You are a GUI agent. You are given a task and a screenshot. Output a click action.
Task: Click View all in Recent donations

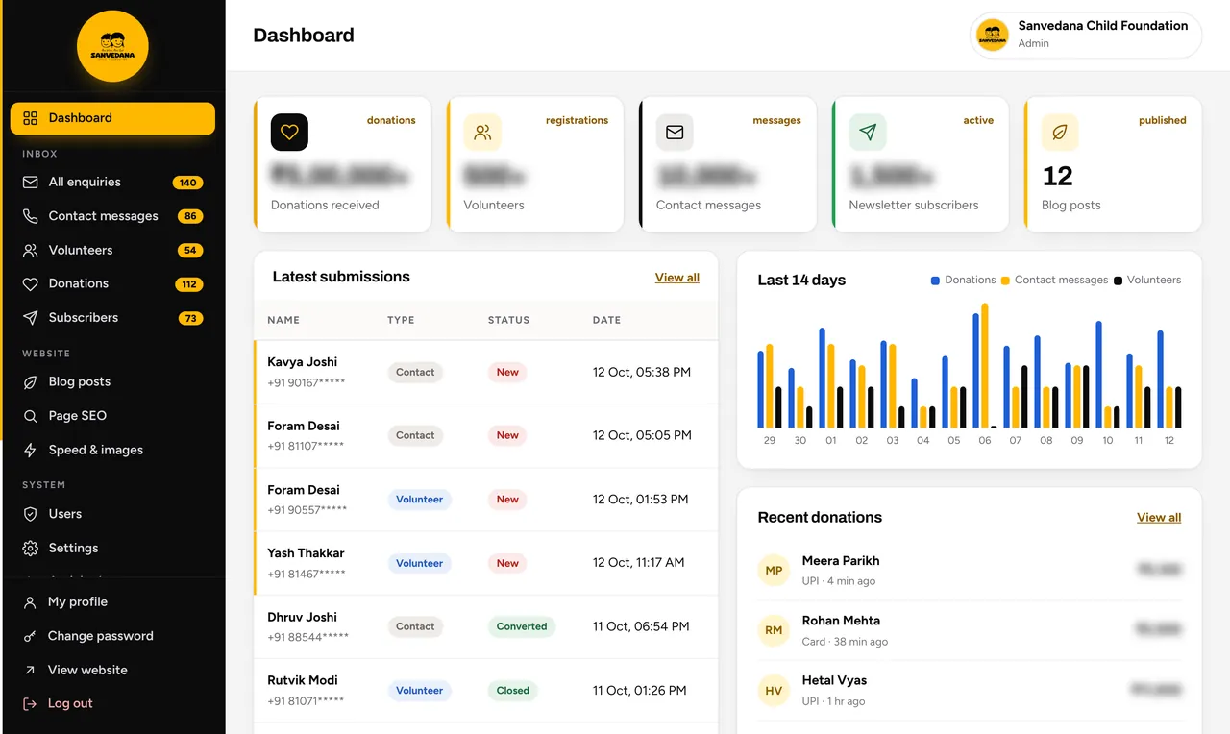(1159, 517)
